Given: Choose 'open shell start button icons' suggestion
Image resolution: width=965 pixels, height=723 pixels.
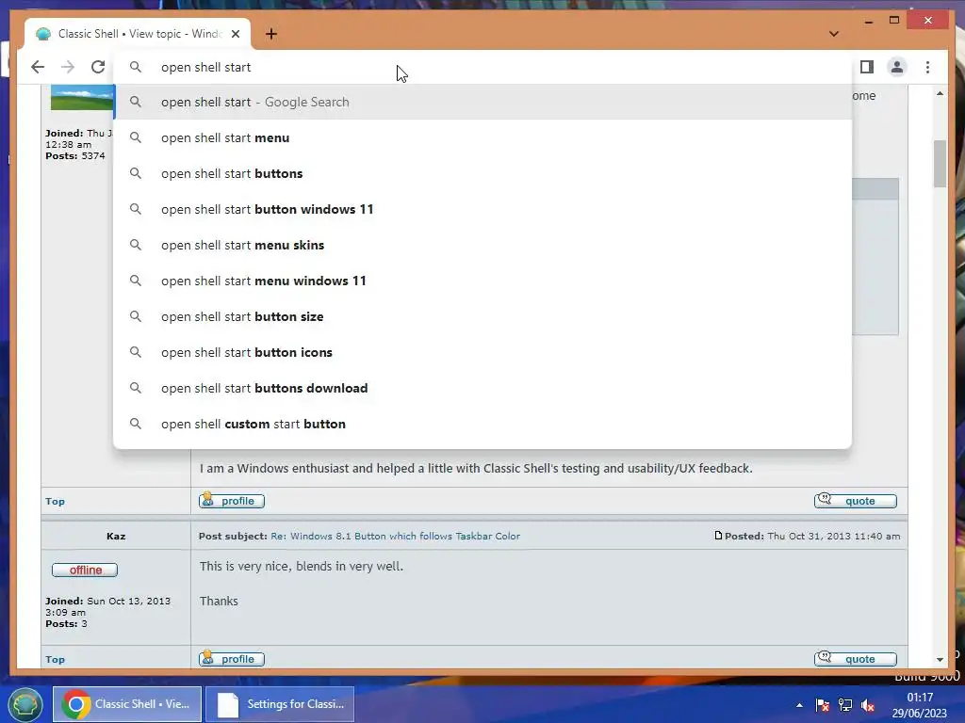Looking at the screenshot, I should [x=482, y=352].
